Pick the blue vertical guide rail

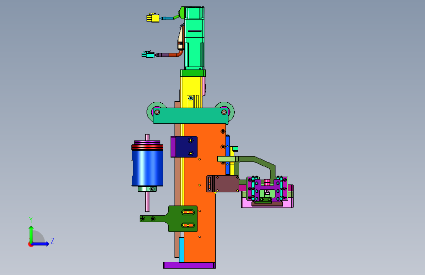pos(227,155)
